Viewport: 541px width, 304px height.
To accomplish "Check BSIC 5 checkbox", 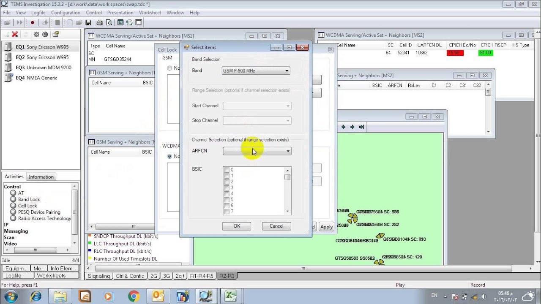I will [x=227, y=200].
